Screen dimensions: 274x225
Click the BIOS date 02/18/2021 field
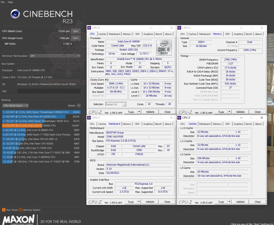[x=139, y=173]
